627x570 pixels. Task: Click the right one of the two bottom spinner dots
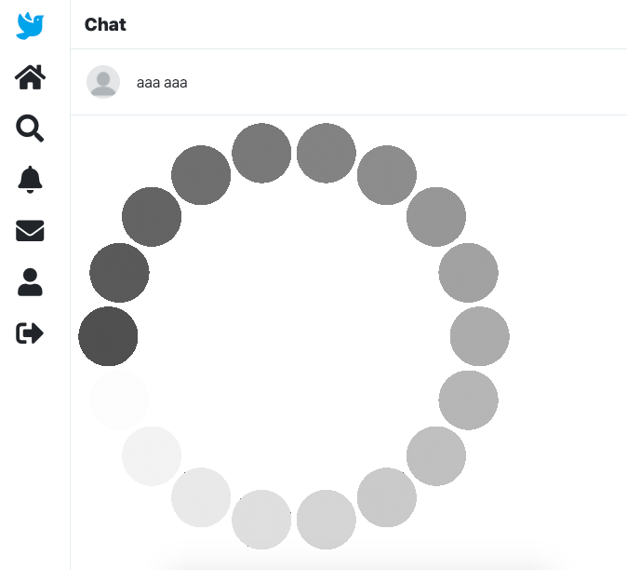tap(327, 520)
